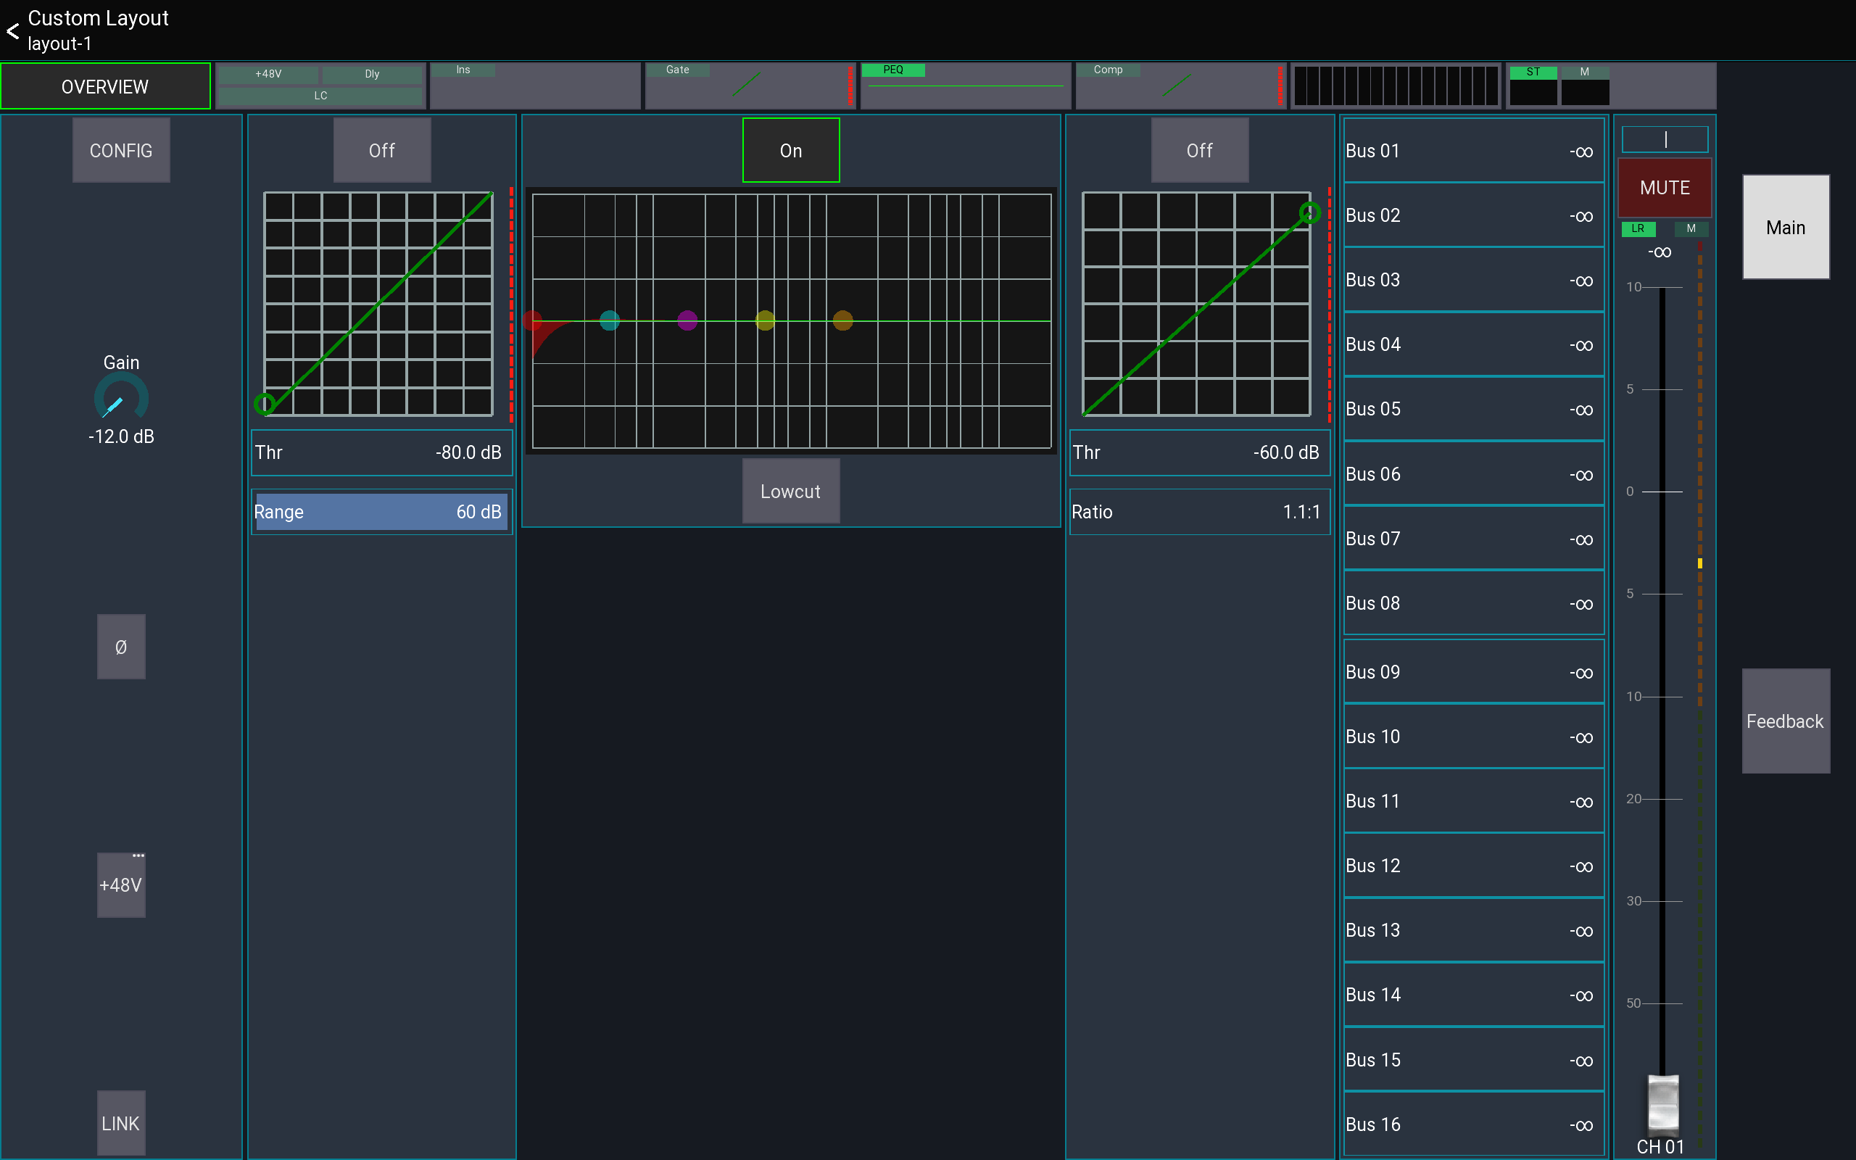The width and height of the screenshot is (1856, 1160).
Task: Click the CH 01 fader handle
Action: [x=1663, y=1105]
